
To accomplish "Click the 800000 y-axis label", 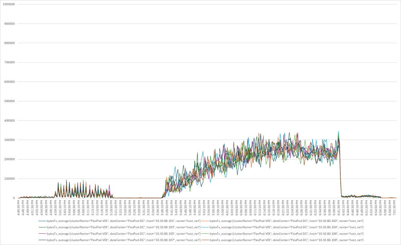I will [9, 43].
